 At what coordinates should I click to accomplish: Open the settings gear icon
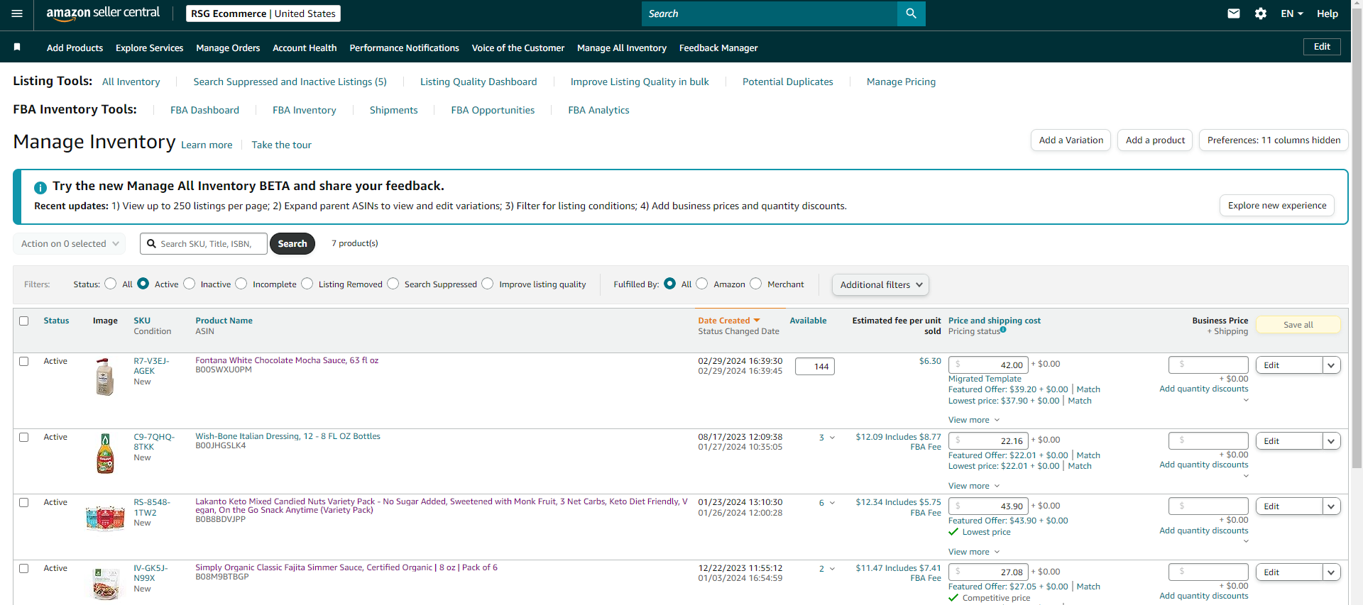tap(1261, 13)
